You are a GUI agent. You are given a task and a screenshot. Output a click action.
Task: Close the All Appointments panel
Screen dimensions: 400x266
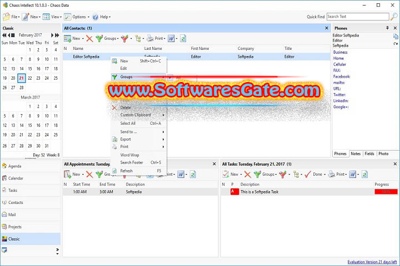214,164
